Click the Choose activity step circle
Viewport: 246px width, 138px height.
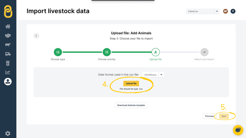[x=107, y=52]
